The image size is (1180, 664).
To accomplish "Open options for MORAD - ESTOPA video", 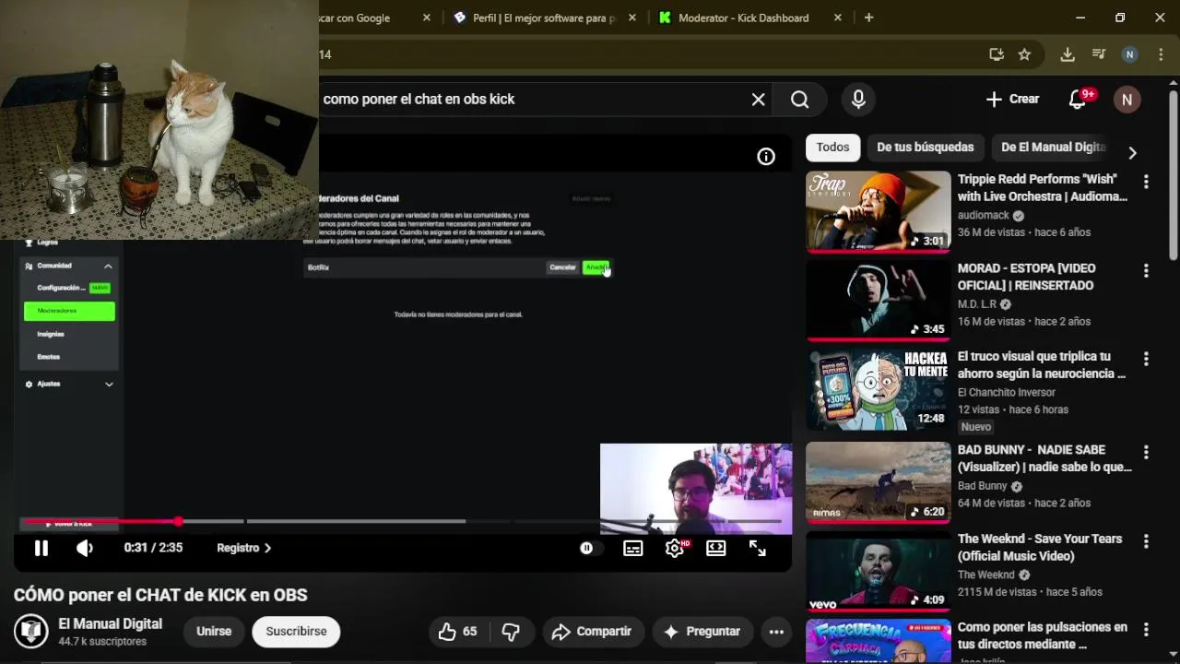I will [1146, 271].
